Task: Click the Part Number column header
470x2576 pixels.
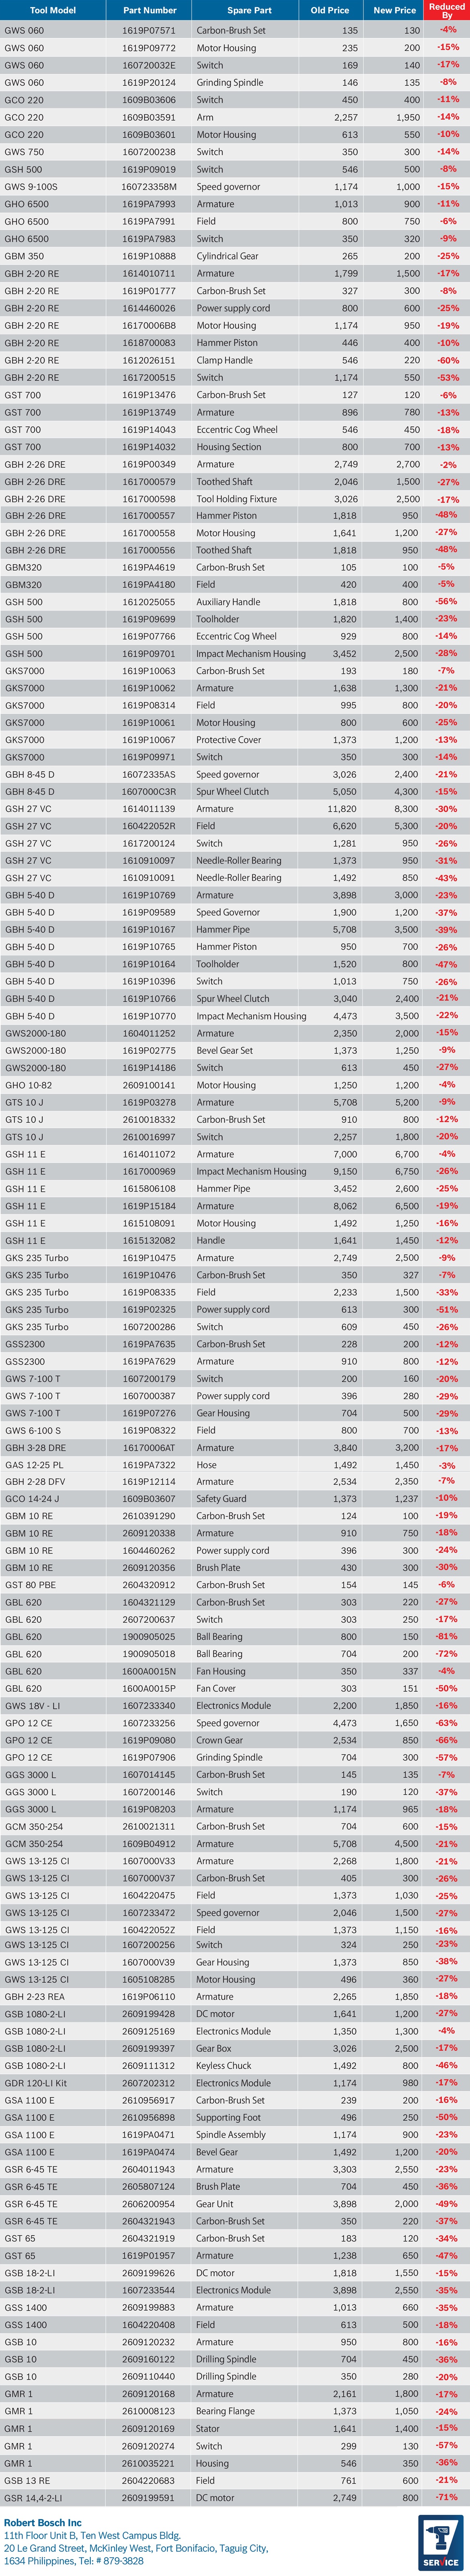Action: pyautogui.click(x=149, y=10)
